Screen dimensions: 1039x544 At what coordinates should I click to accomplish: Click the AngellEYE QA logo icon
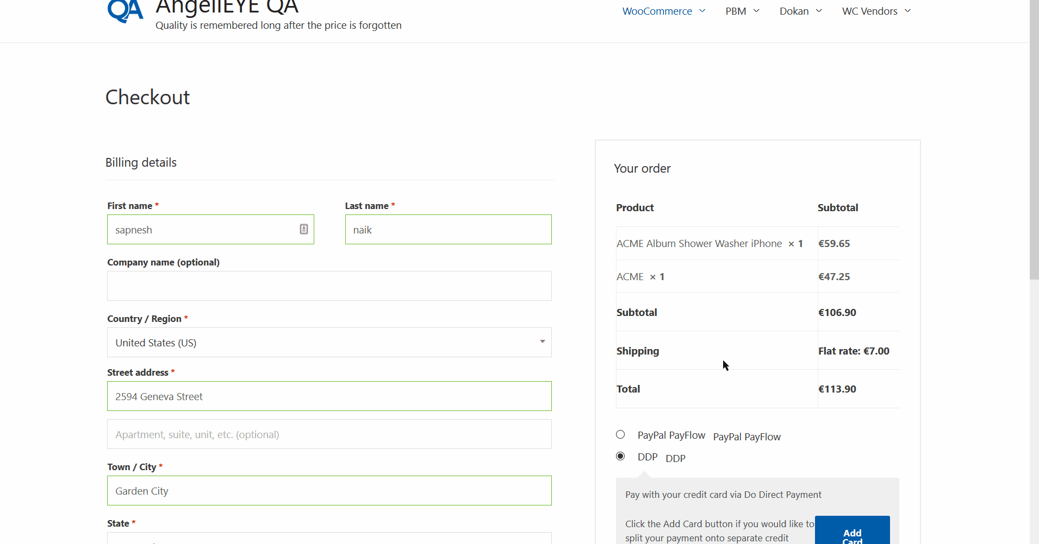(x=126, y=11)
